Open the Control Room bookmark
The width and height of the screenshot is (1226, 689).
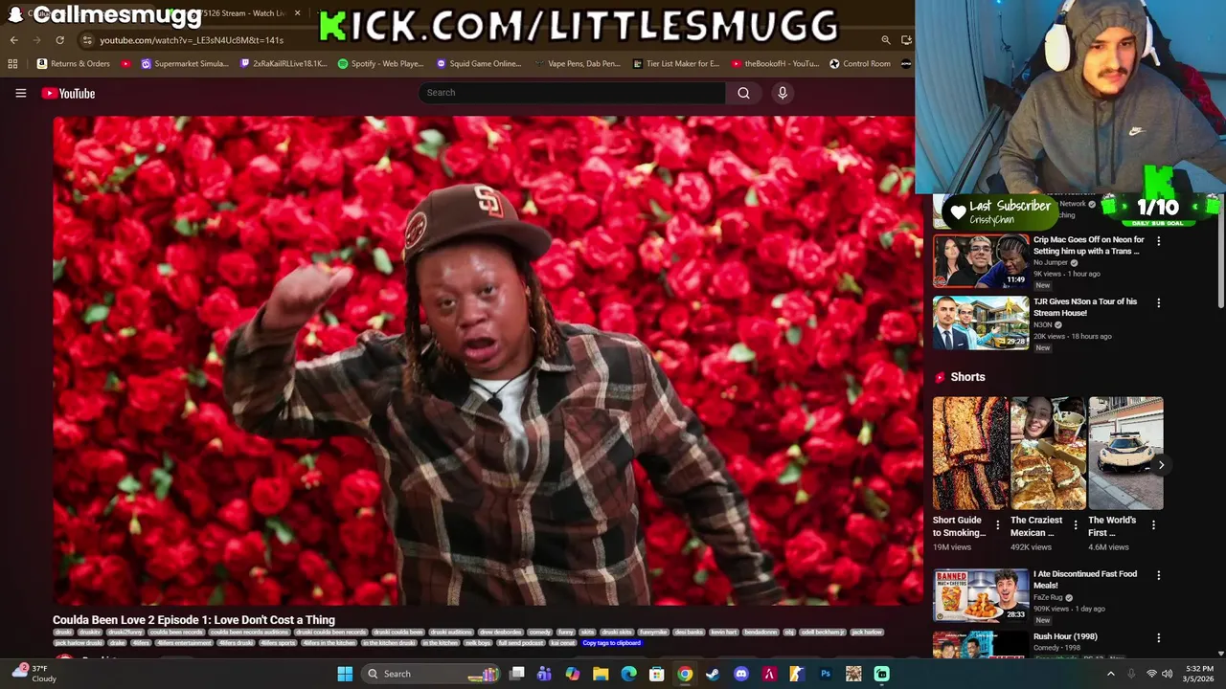pyautogui.click(x=860, y=64)
